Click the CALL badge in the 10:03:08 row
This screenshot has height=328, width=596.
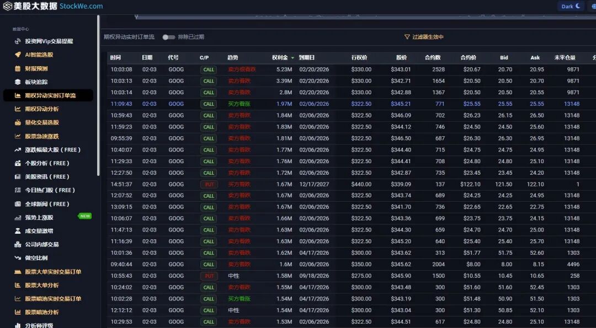click(x=208, y=69)
